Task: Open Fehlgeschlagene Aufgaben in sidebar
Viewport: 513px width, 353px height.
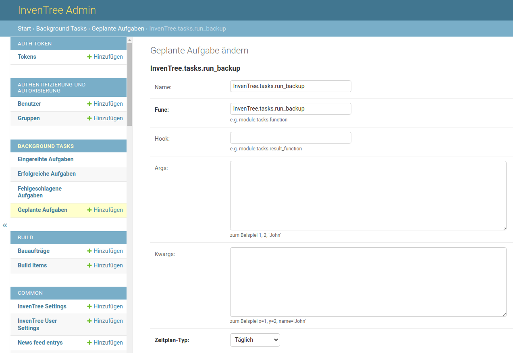Action: [x=39, y=192]
